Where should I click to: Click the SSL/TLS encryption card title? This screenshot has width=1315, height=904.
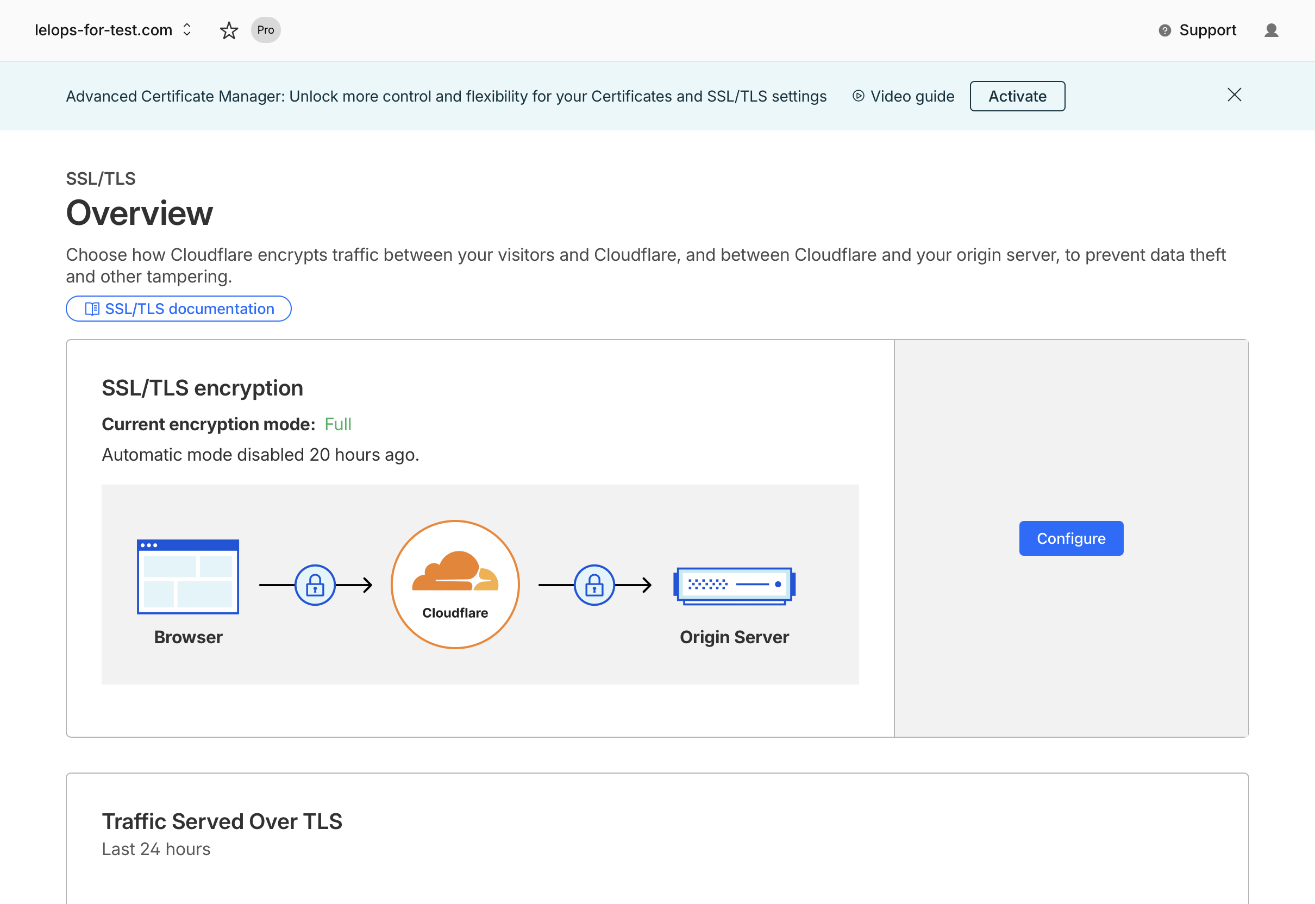(x=202, y=388)
